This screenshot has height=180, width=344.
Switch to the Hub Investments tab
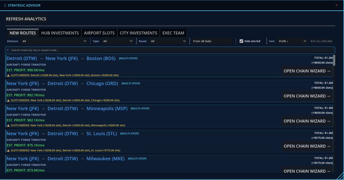[60, 33]
